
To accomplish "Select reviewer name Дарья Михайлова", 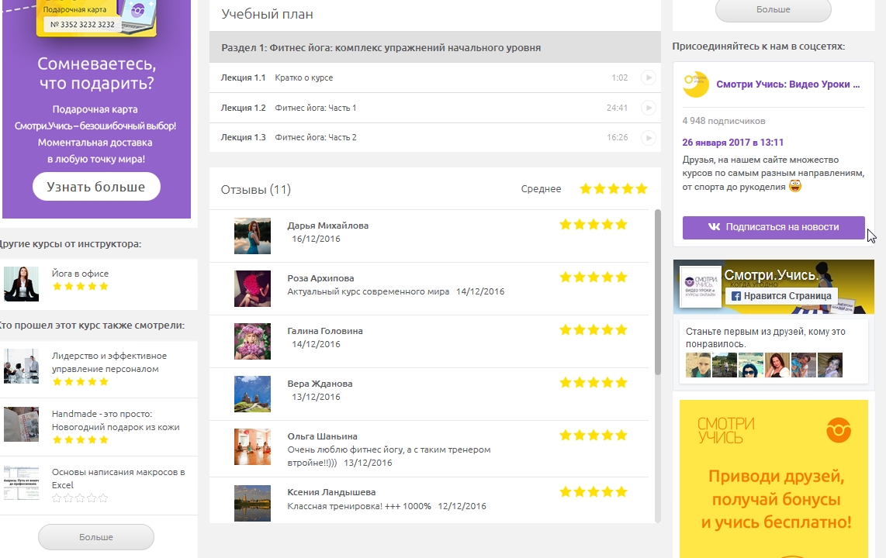I will (327, 226).
